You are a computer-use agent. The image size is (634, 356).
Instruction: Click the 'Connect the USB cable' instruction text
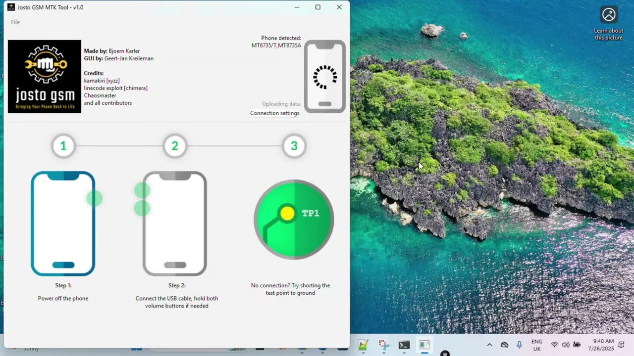click(x=177, y=302)
